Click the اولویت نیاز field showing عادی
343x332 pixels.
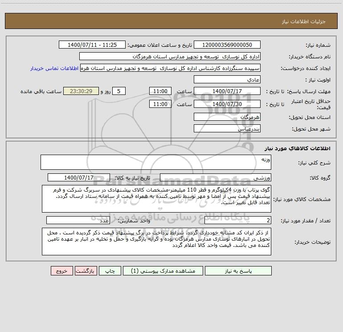[227, 79]
